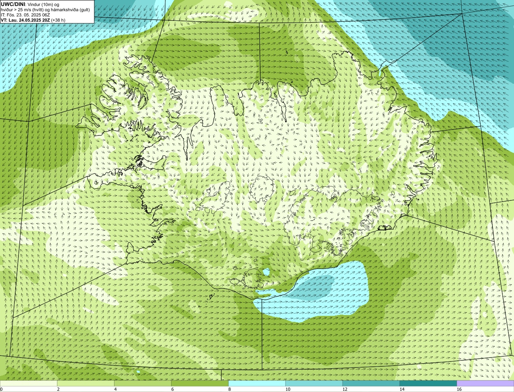The width and height of the screenshot is (514, 392).
Task: Click the light green 2–4 m/s legend swatch
Action: tap(86, 384)
